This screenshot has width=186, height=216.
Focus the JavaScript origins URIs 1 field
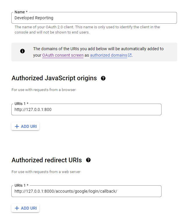[86, 109]
